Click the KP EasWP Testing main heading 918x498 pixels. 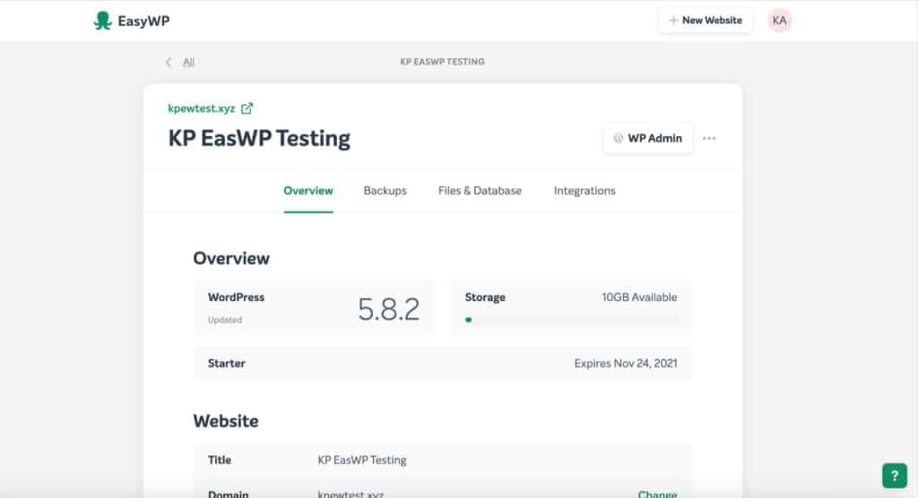point(259,139)
